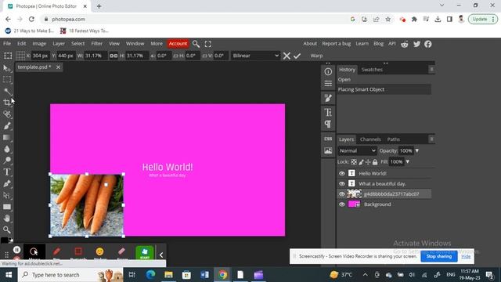
Task: Toggle lock transparent pixels
Action: pyautogui.click(x=354, y=162)
